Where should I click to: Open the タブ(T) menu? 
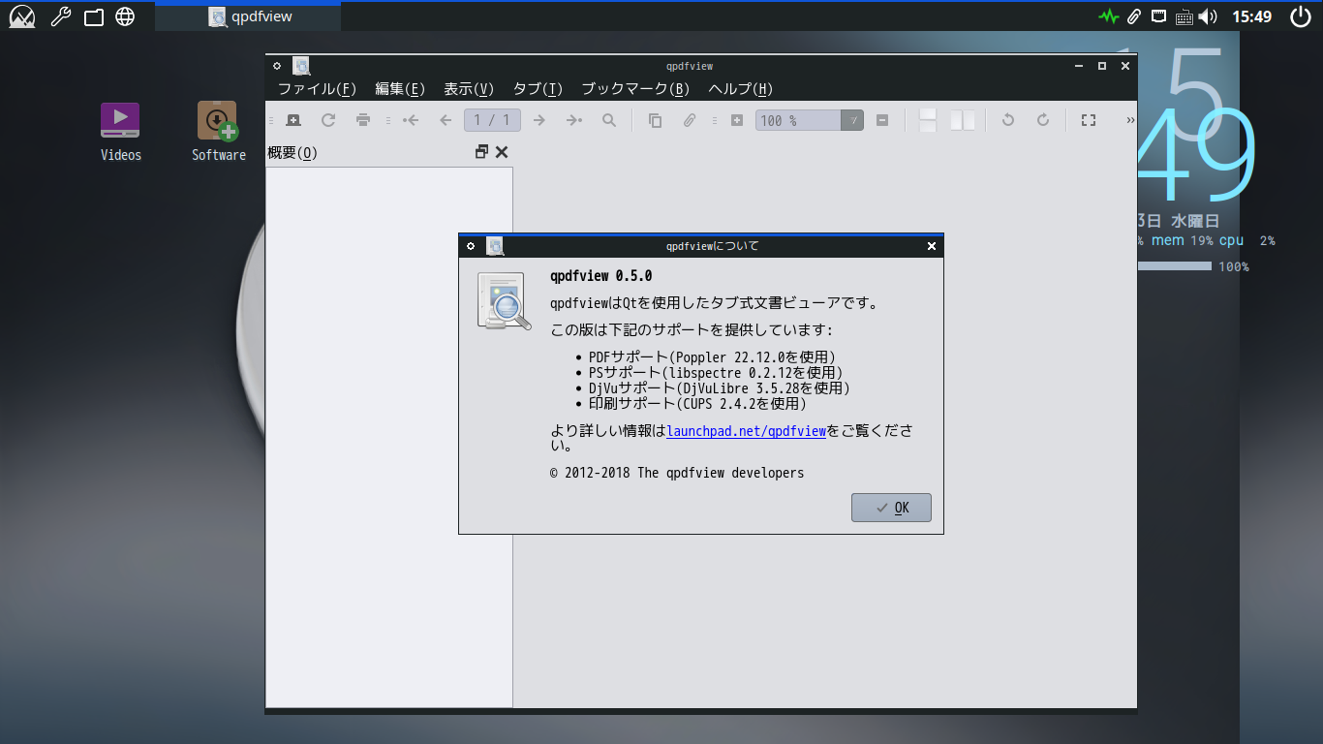tap(538, 89)
